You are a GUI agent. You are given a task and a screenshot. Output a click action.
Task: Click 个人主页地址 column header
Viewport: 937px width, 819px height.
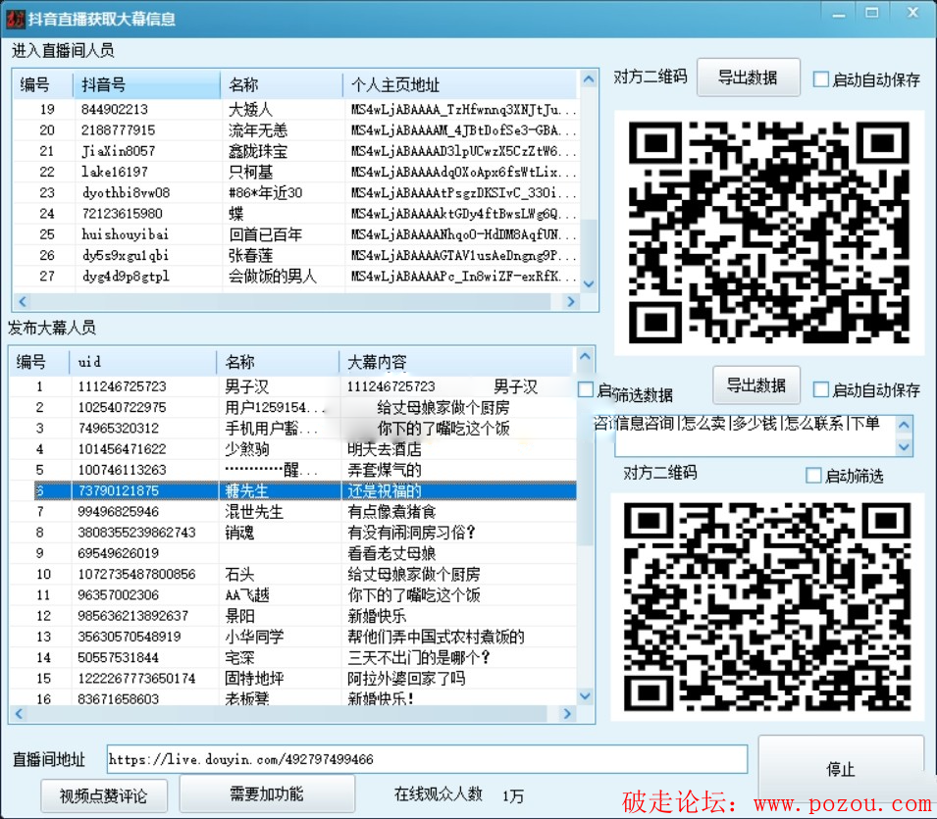(x=459, y=84)
